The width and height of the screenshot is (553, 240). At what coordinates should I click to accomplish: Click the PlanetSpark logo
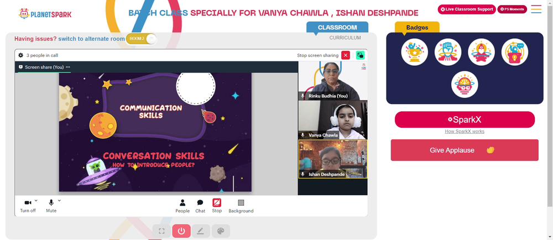point(45,14)
